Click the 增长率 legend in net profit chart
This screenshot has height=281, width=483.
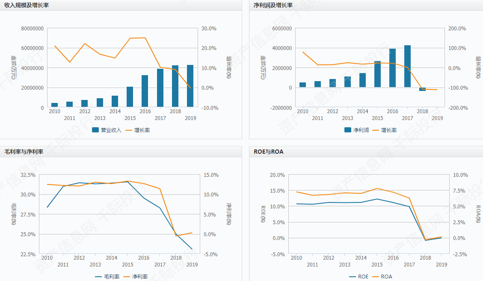click(385, 130)
